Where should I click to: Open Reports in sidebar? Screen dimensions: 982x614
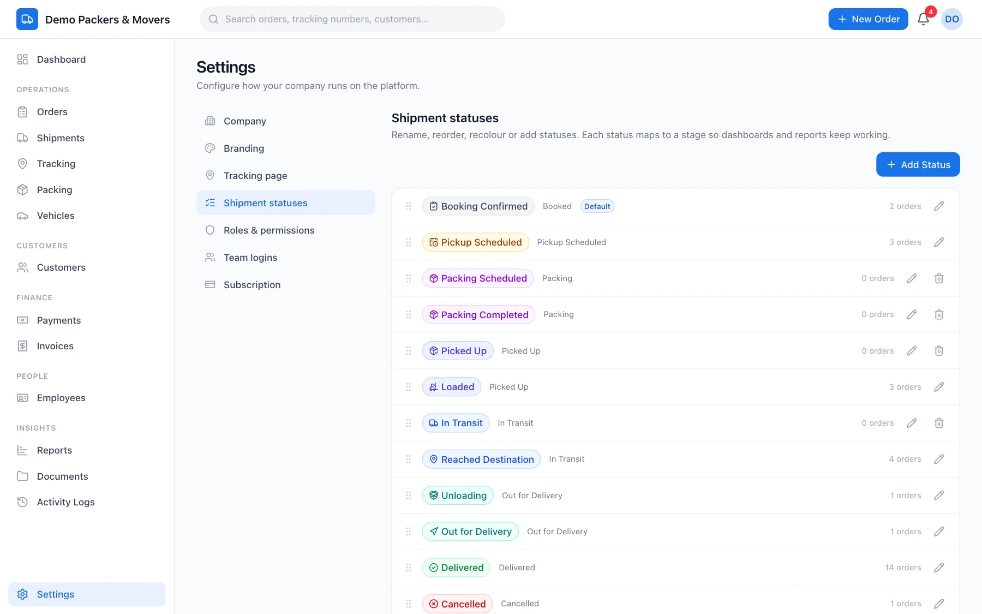pos(87,450)
